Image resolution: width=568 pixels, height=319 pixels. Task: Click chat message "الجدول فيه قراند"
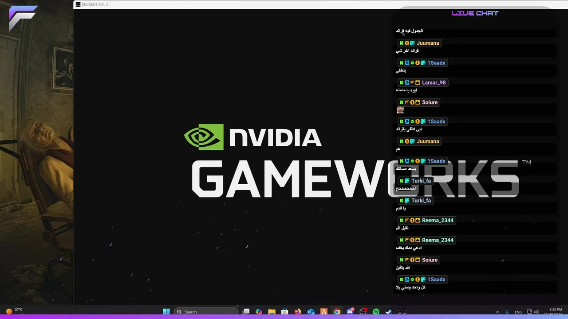click(x=409, y=31)
